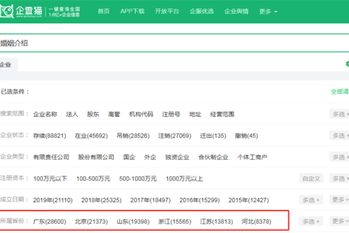Open 开放平台 in the navigation bar
Screen dimensions: 349x233
[167, 11]
